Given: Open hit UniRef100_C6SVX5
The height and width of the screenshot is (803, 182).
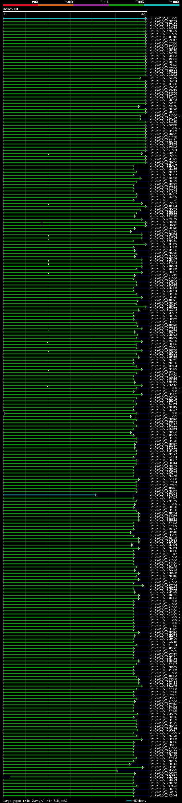Looking at the screenshot, I should 163,53.
